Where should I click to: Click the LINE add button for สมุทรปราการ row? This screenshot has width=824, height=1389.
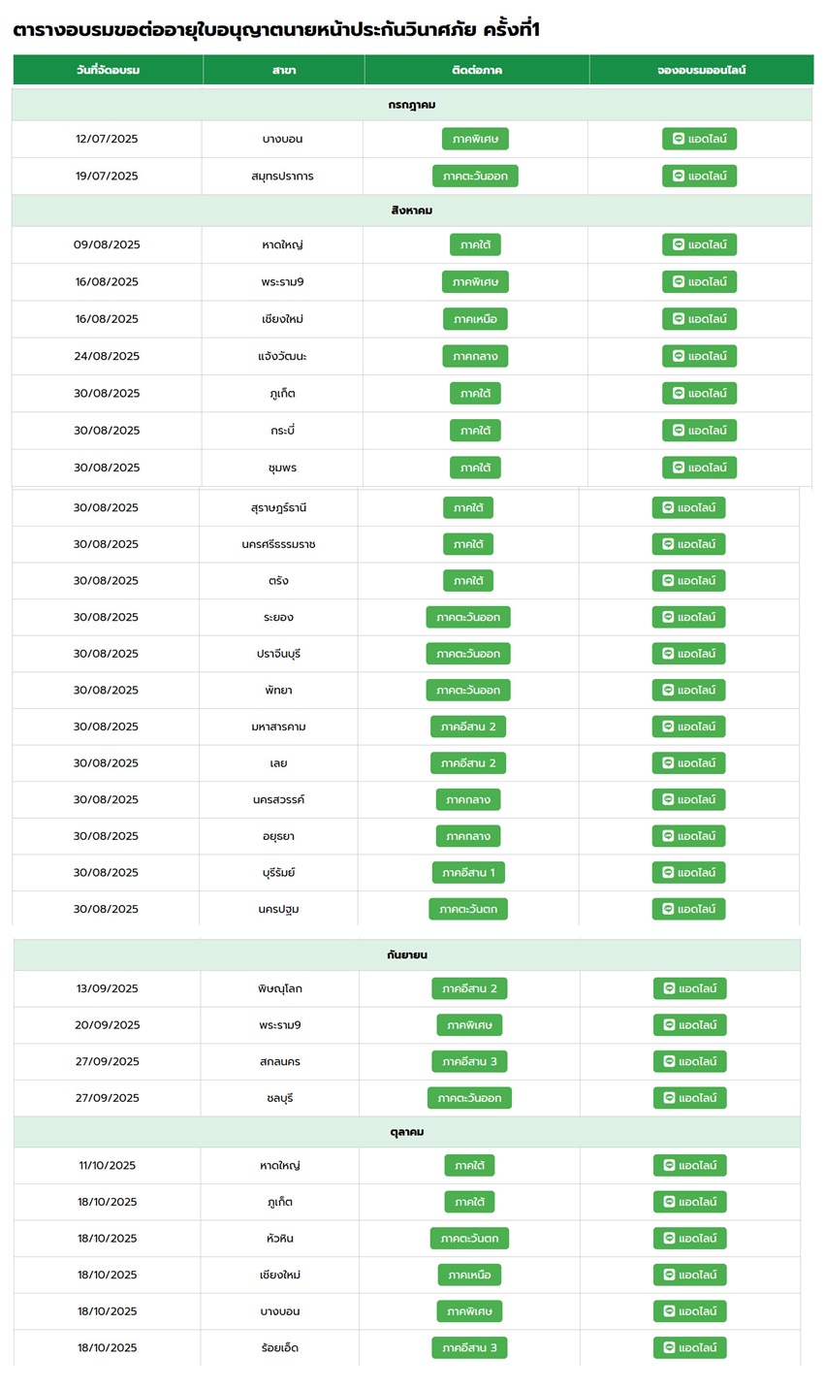[699, 176]
